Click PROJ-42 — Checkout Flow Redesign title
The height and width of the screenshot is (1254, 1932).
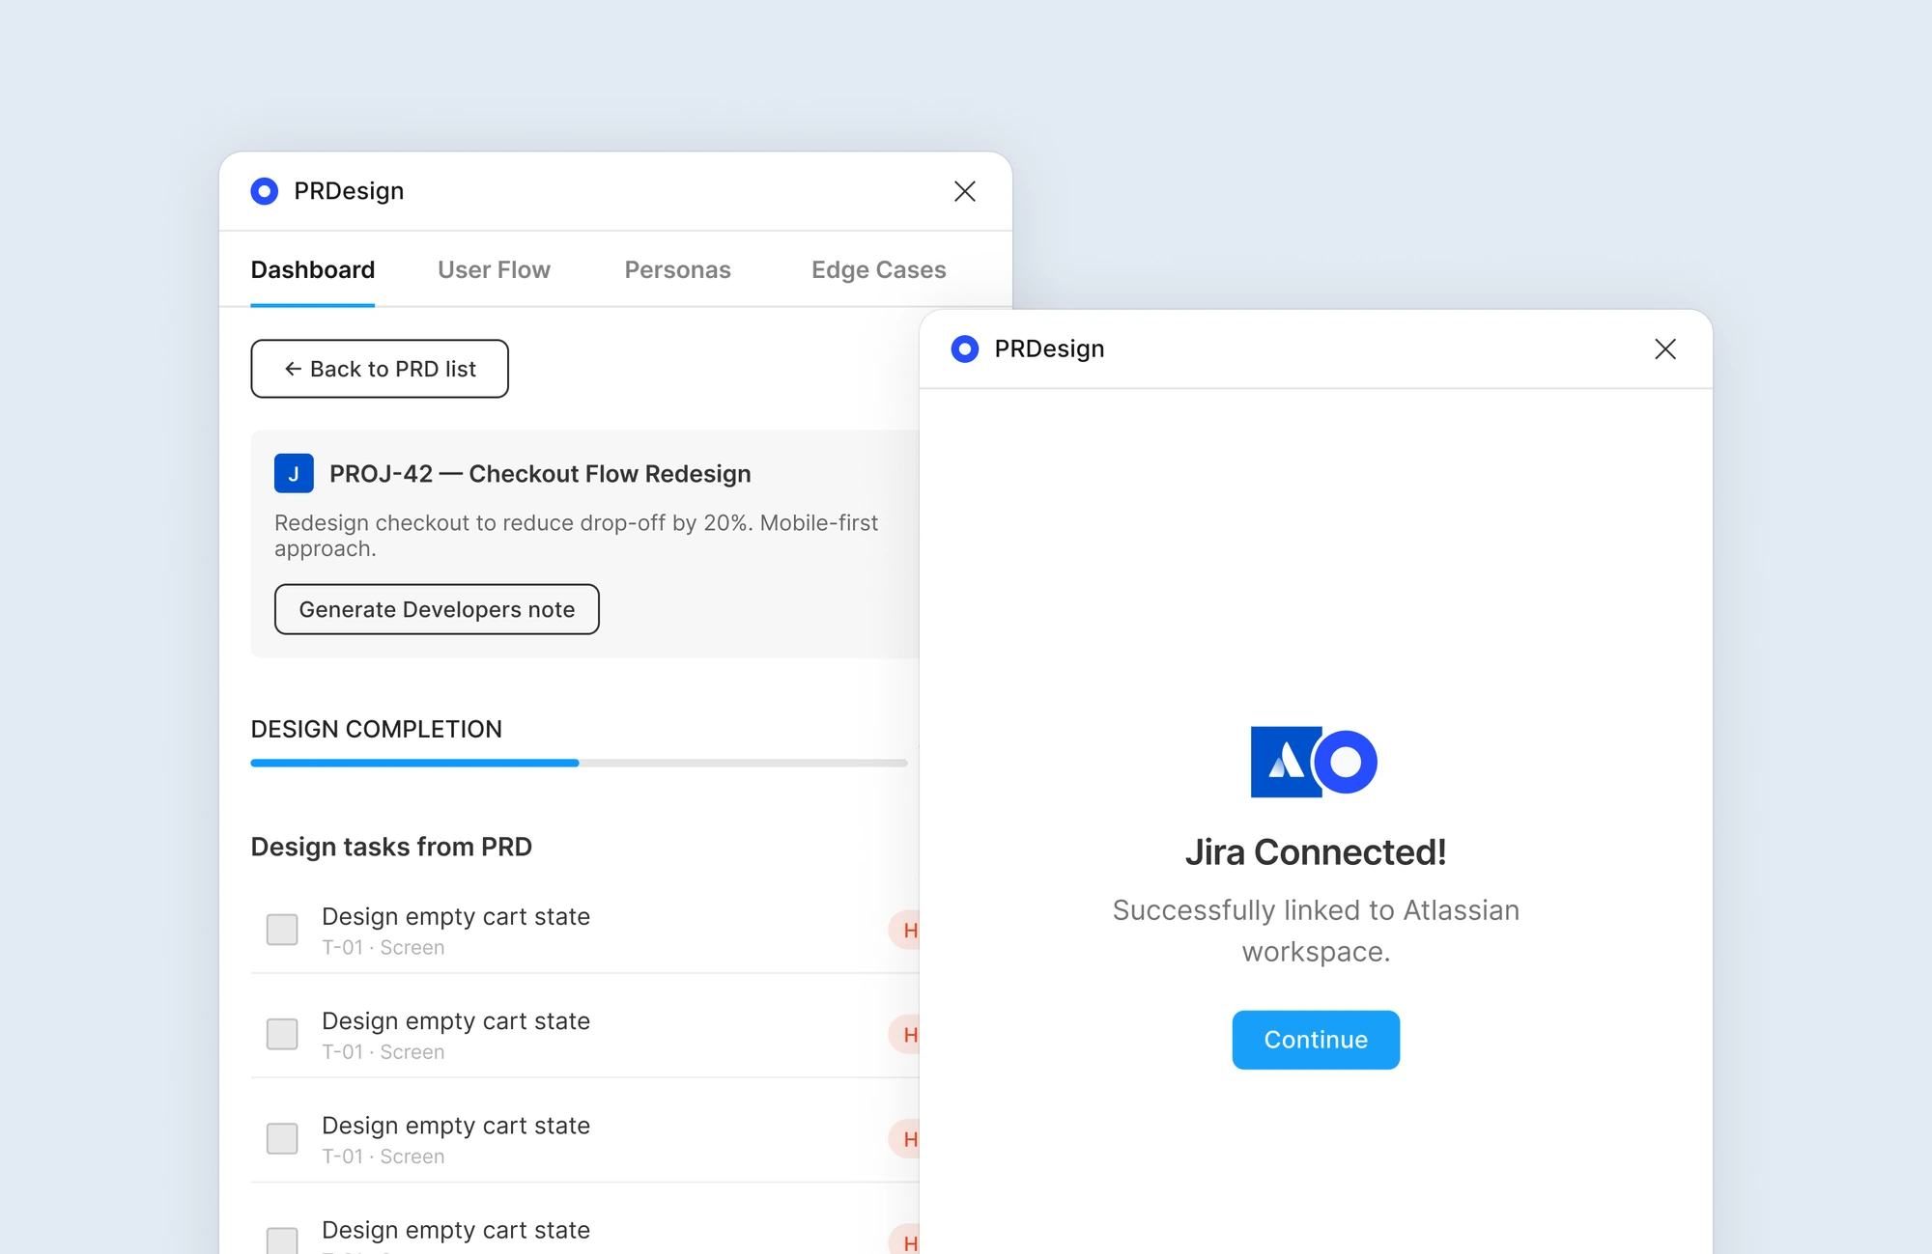point(540,474)
